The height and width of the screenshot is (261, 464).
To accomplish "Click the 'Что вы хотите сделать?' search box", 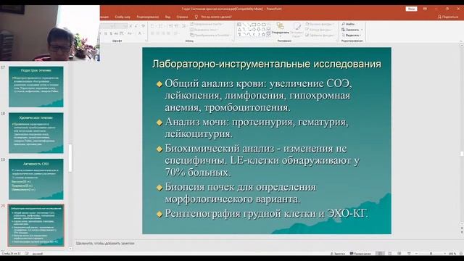I will [x=216, y=17].
